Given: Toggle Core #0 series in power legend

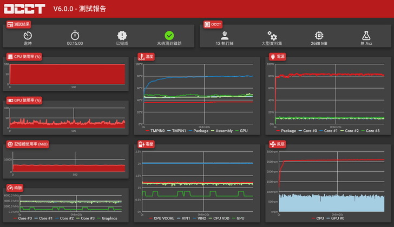Looking at the screenshot, I should click(307, 131).
